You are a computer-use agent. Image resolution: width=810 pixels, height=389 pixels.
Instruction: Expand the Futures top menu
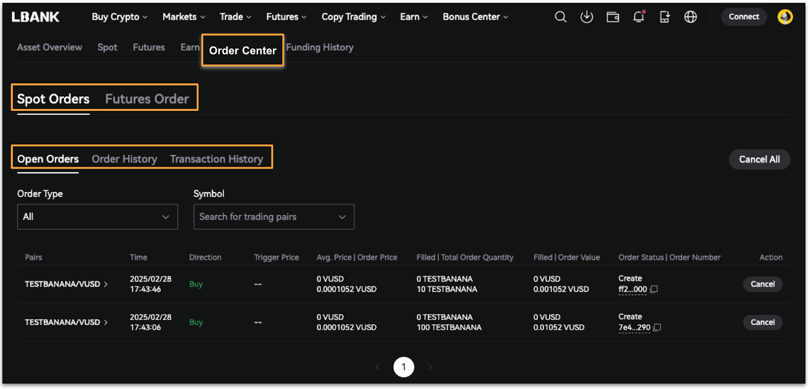coord(287,17)
